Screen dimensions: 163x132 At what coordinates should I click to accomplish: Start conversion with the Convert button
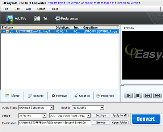tap(146, 119)
